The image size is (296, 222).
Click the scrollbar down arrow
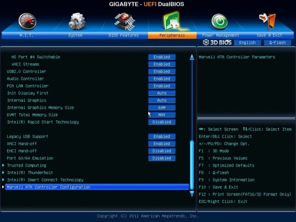tap(192, 194)
